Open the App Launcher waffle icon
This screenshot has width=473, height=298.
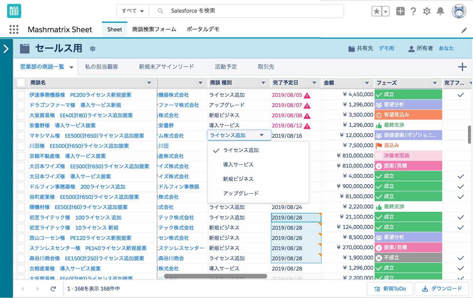[x=13, y=29]
